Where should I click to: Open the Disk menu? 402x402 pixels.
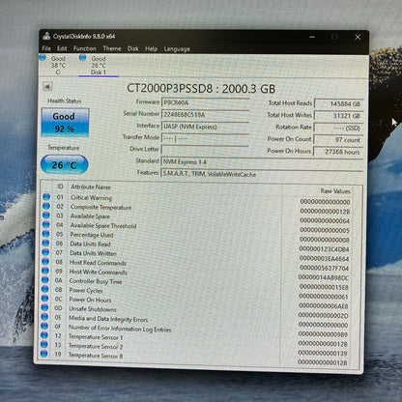[132, 48]
